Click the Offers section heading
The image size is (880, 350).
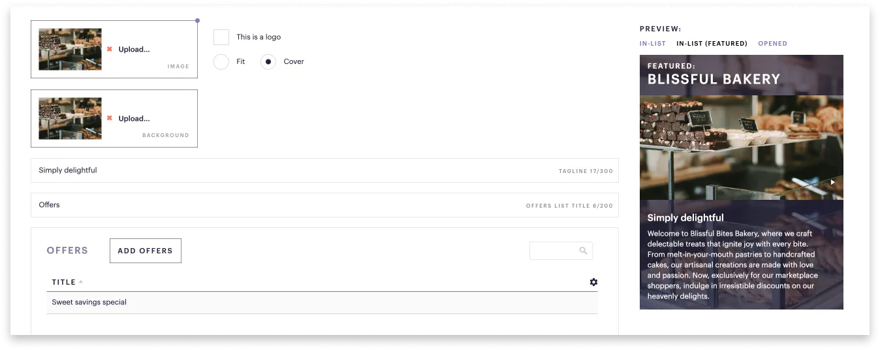pos(67,251)
